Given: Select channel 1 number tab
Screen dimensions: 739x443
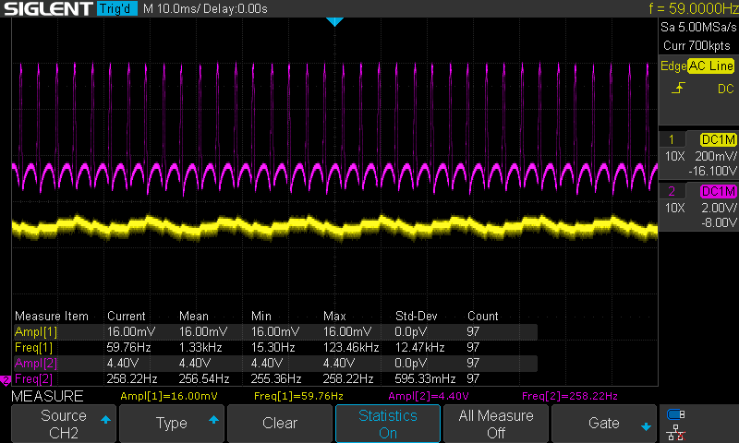Looking at the screenshot, I should [x=671, y=139].
